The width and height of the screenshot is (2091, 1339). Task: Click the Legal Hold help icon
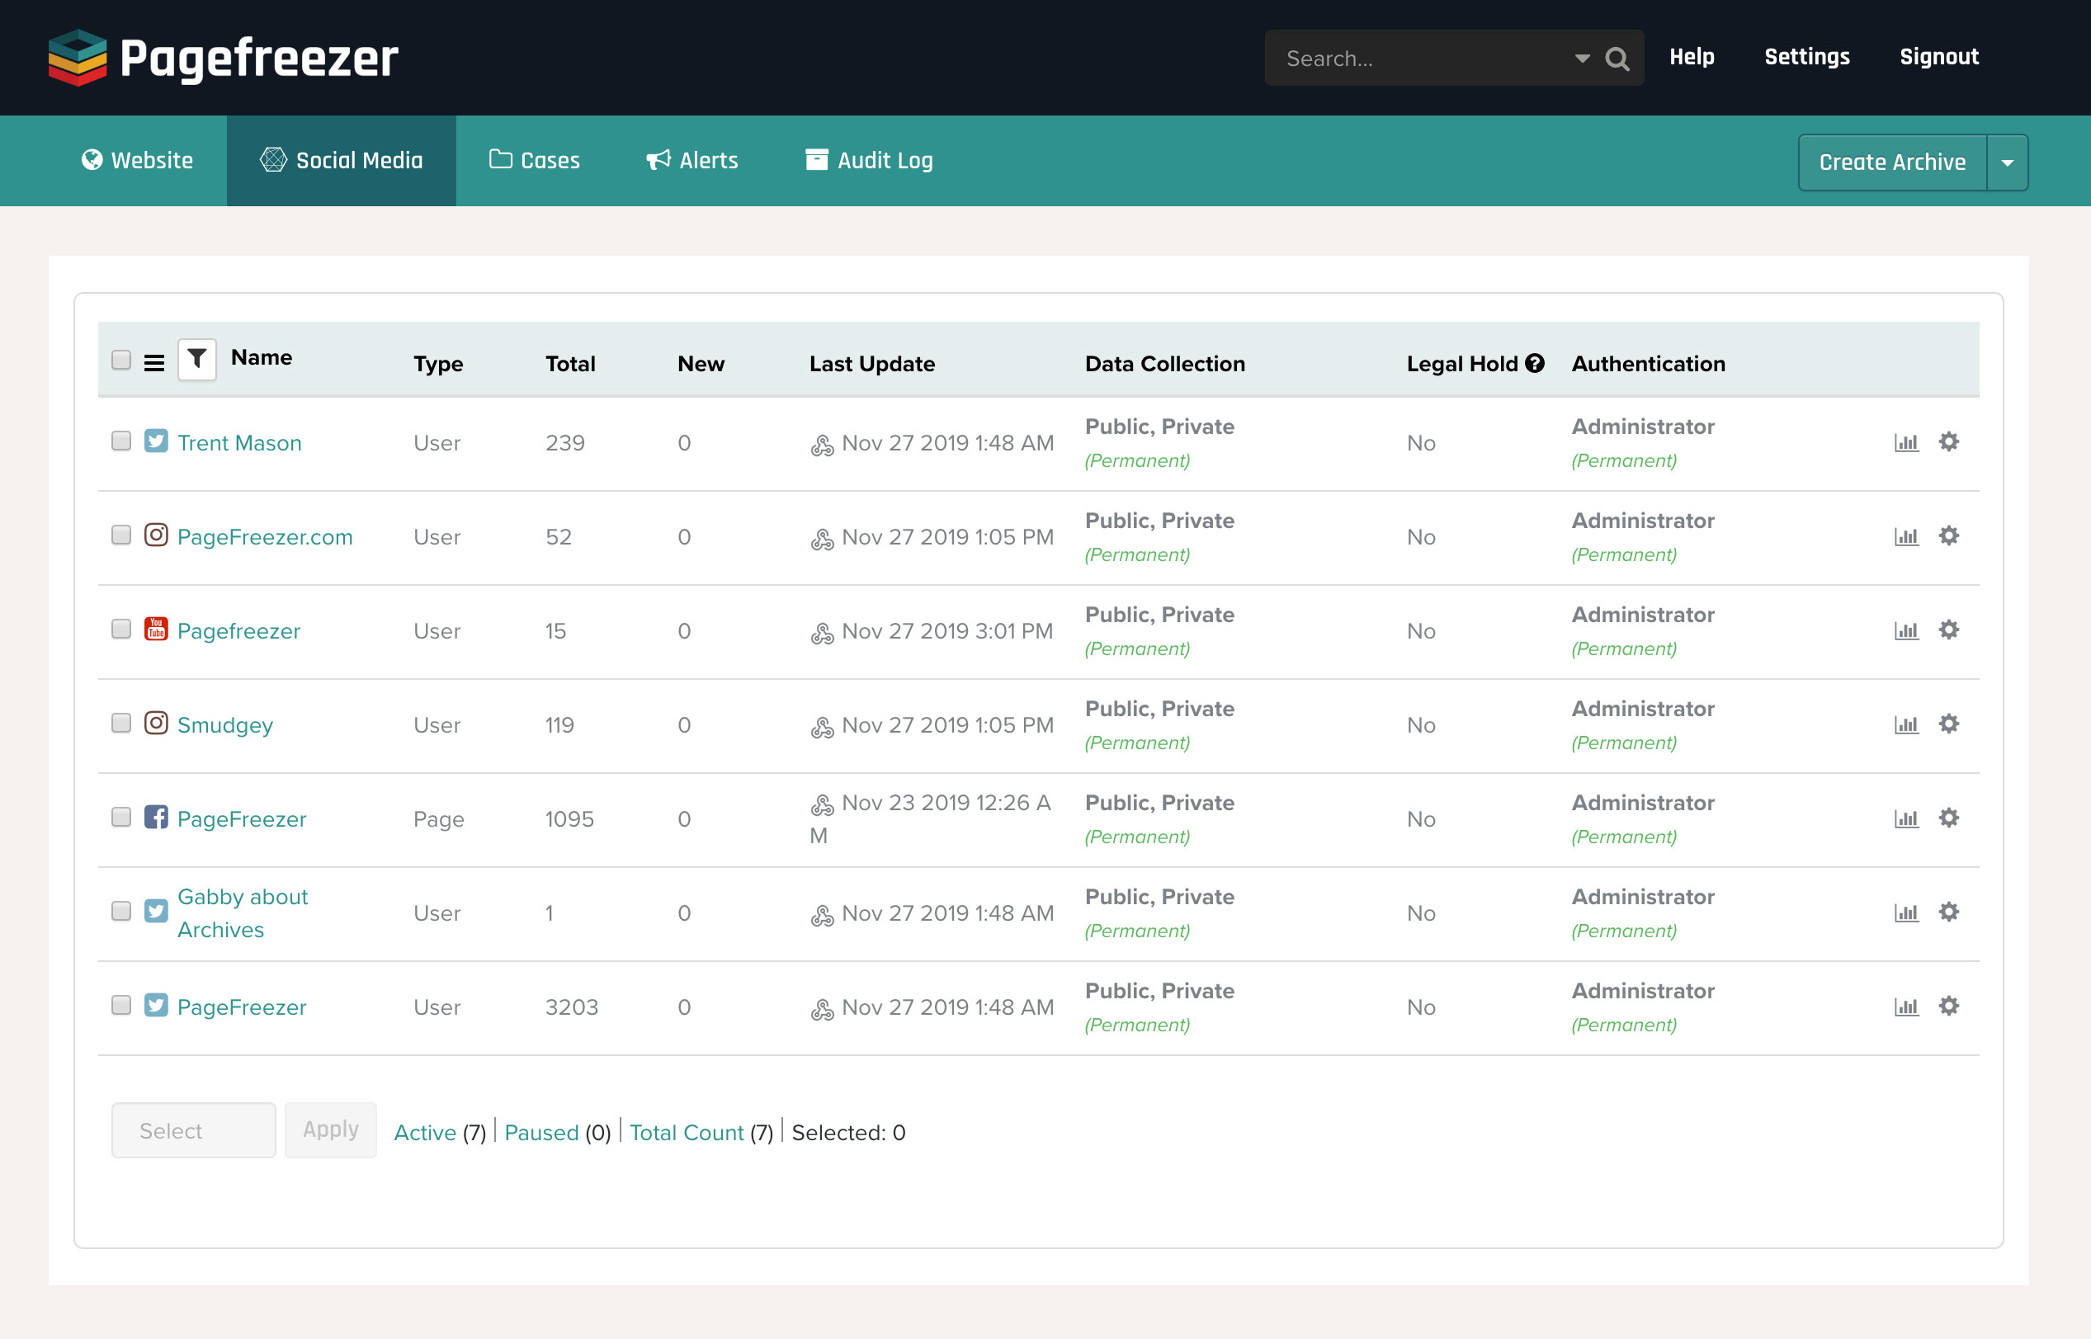click(x=1536, y=364)
